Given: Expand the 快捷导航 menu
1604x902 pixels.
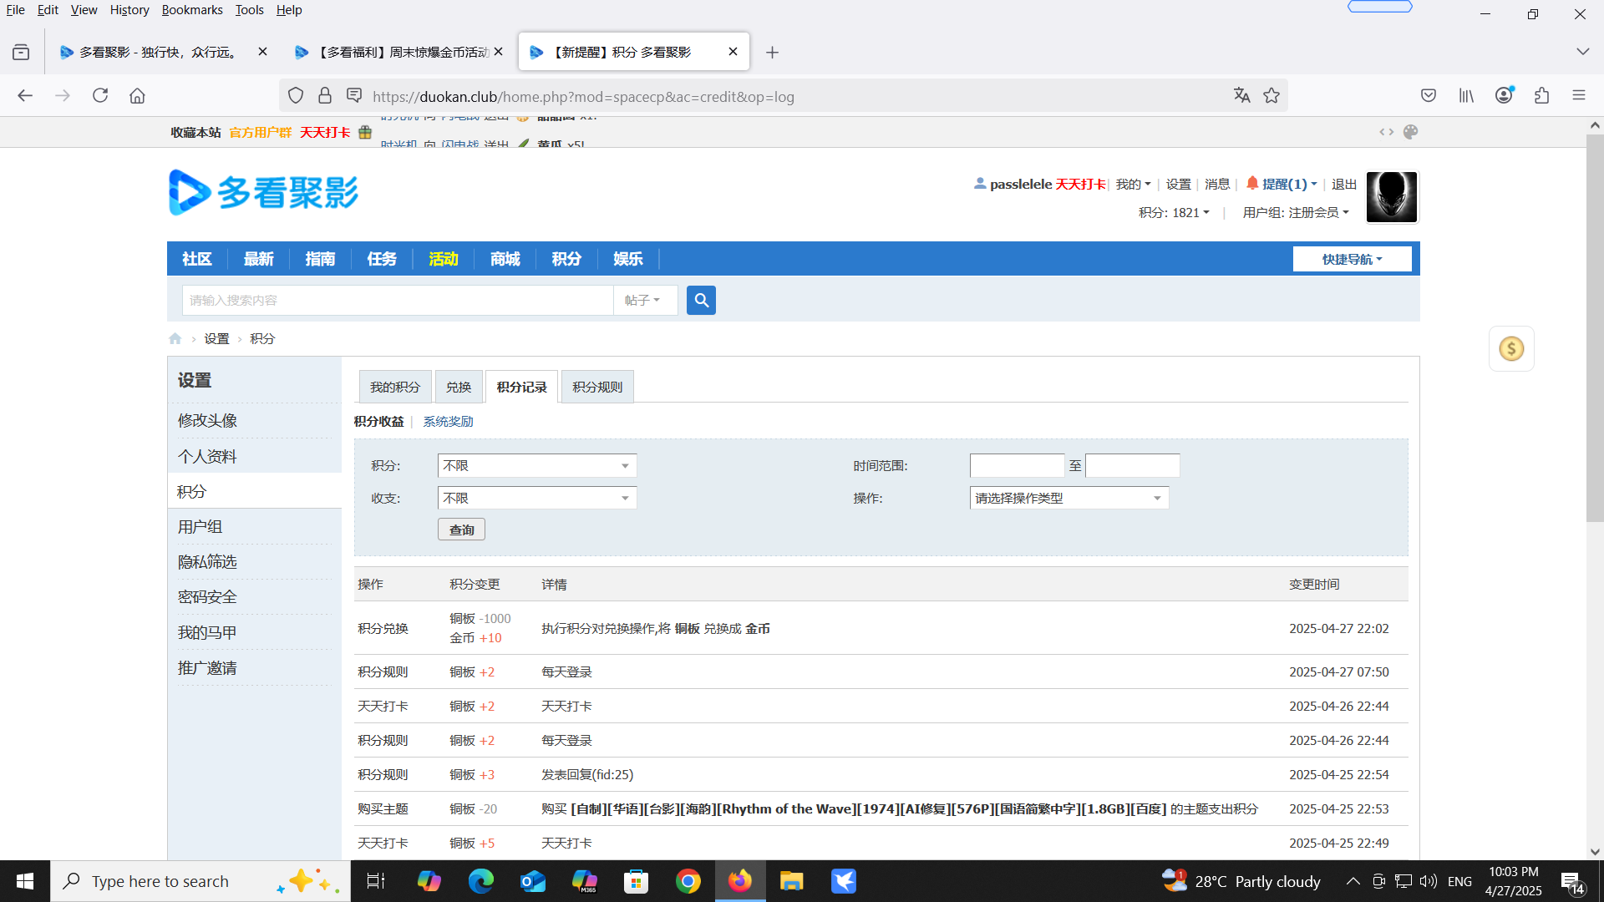Looking at the screenshot, I should pyautogui.click(x=1352, y=260).
